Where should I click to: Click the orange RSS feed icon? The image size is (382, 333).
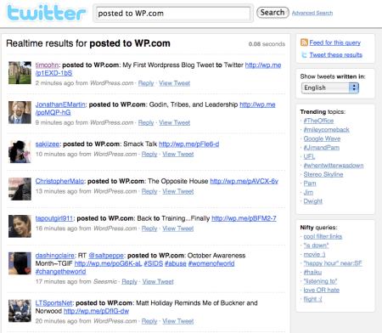(x=304, y=42)
